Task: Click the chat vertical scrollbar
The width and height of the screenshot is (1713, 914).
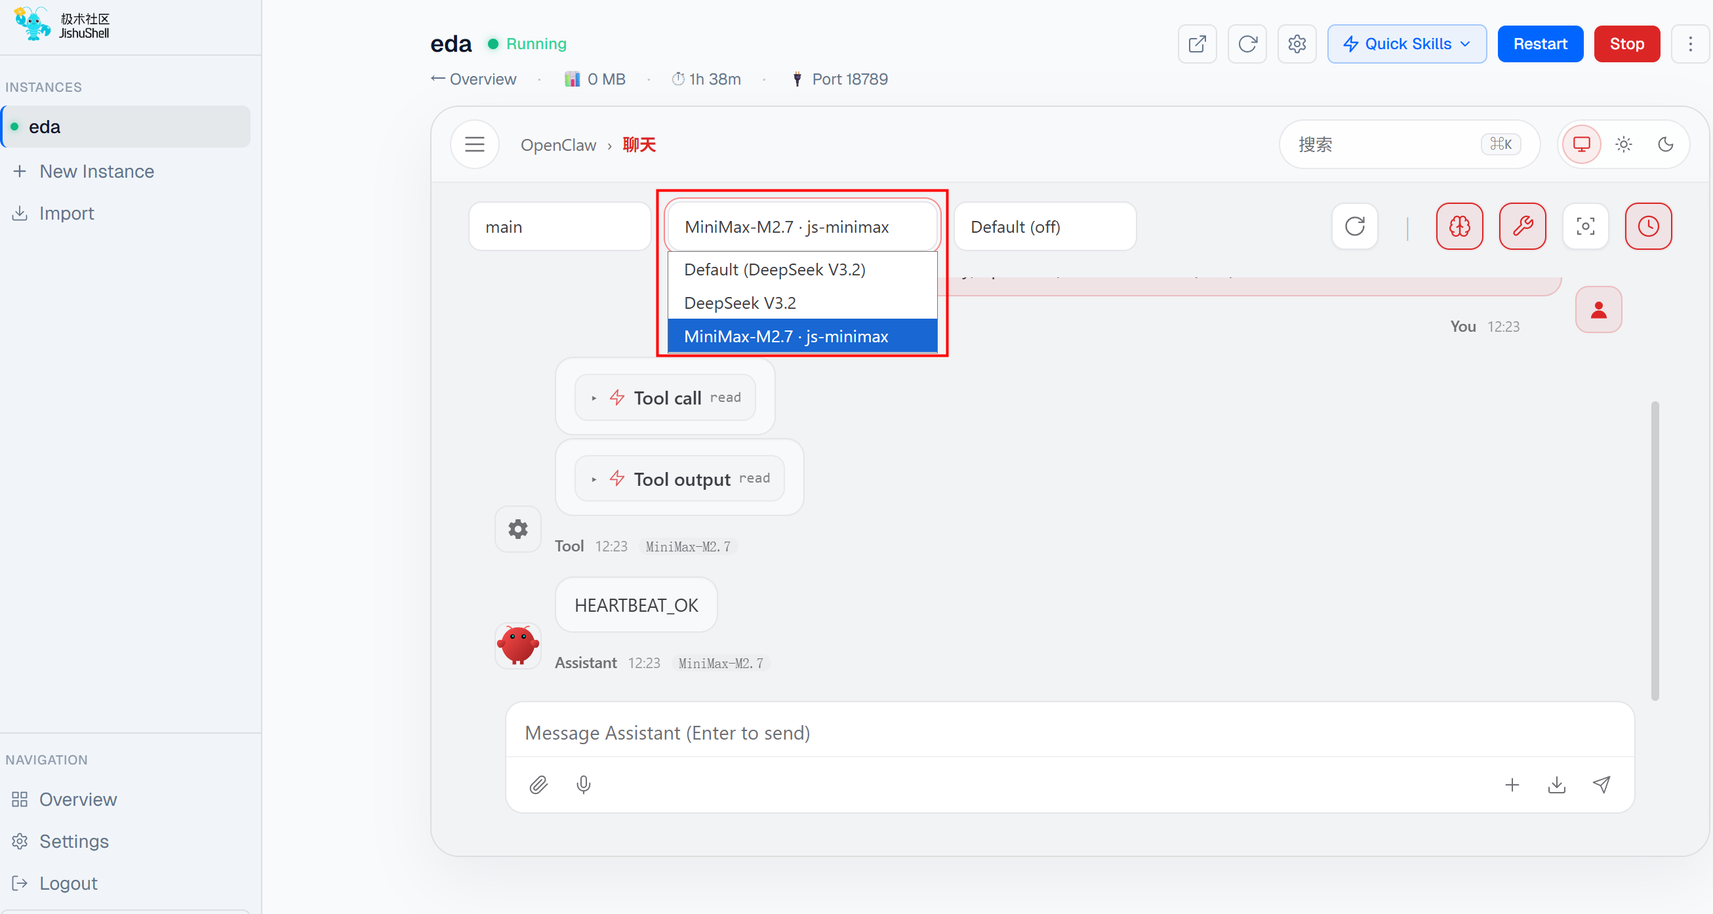Action: 1655,550
